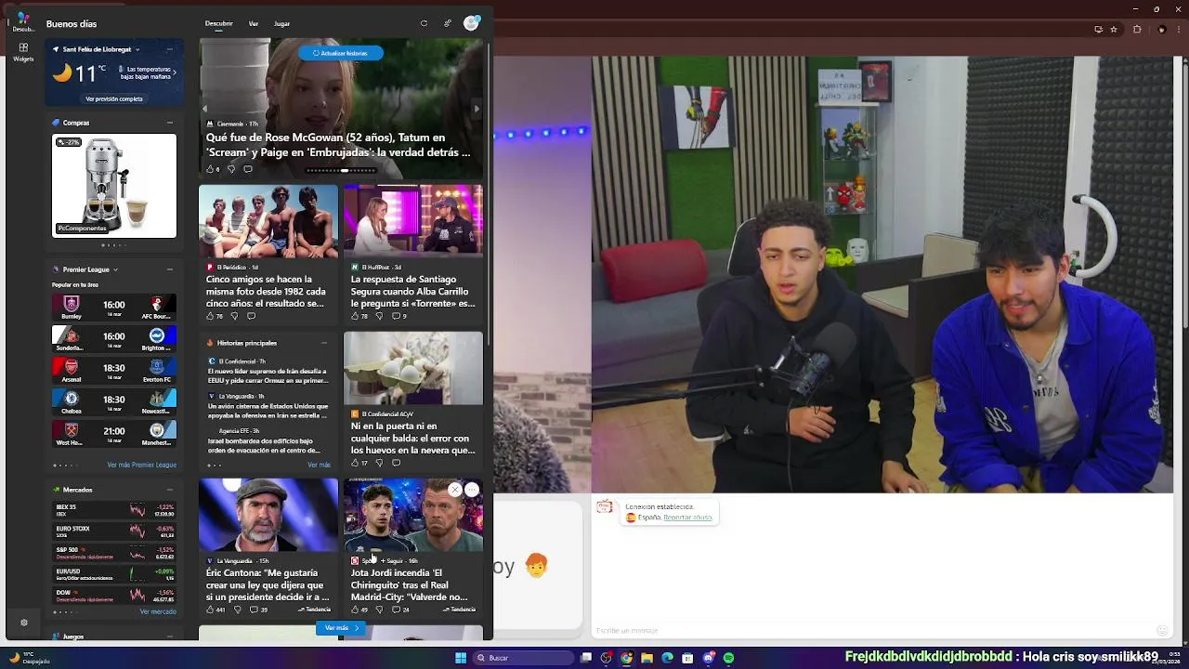Open Arsenal vs Everton FC match row

114,369
